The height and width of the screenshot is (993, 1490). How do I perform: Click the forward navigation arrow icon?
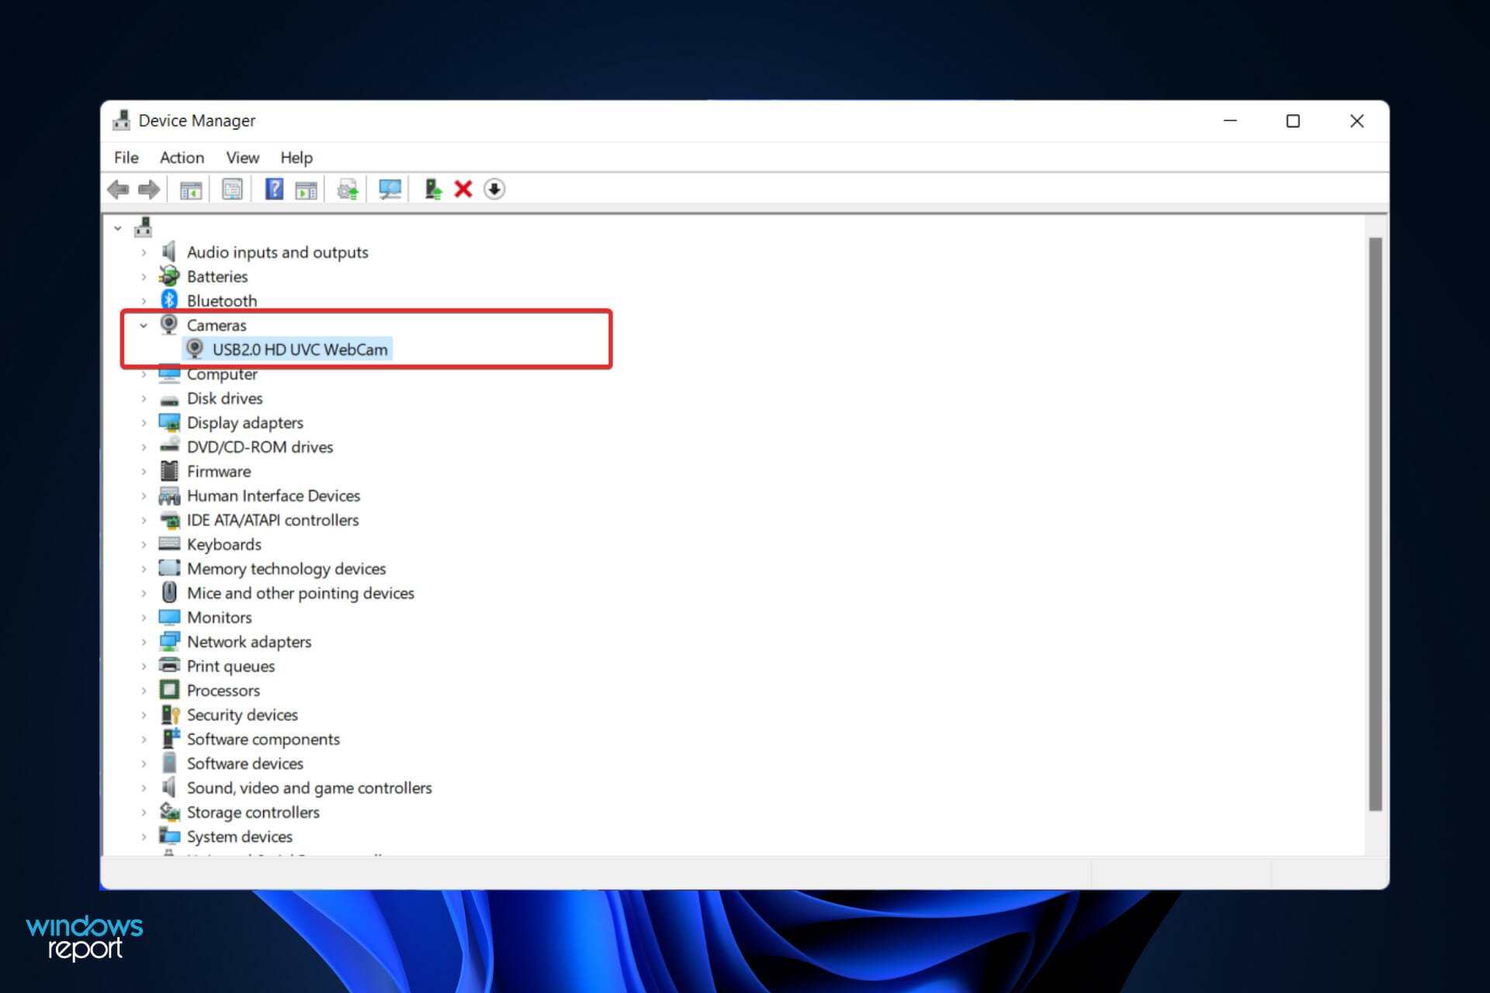pos(147,189)
